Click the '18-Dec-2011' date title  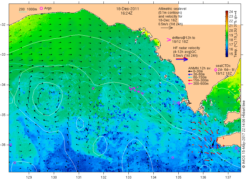[x=128, y=9]
